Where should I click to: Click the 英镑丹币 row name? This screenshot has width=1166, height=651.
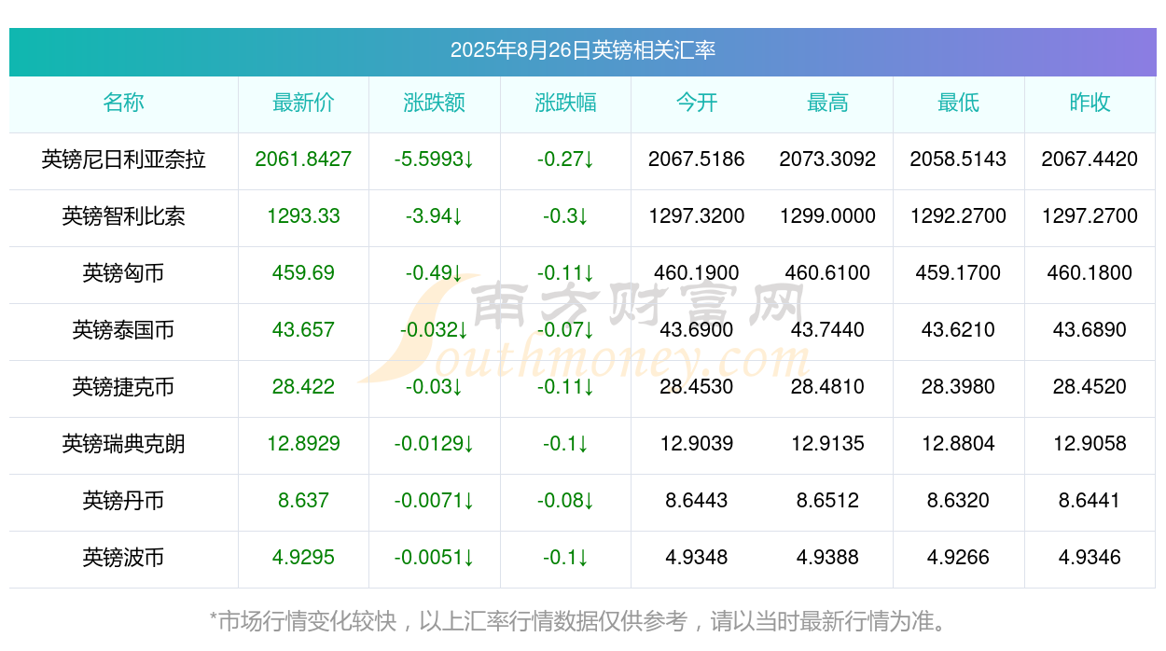point(123,501)
